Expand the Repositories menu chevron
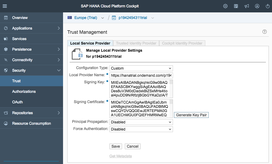Viewport: 272px width, 164px height. [59, 113]
